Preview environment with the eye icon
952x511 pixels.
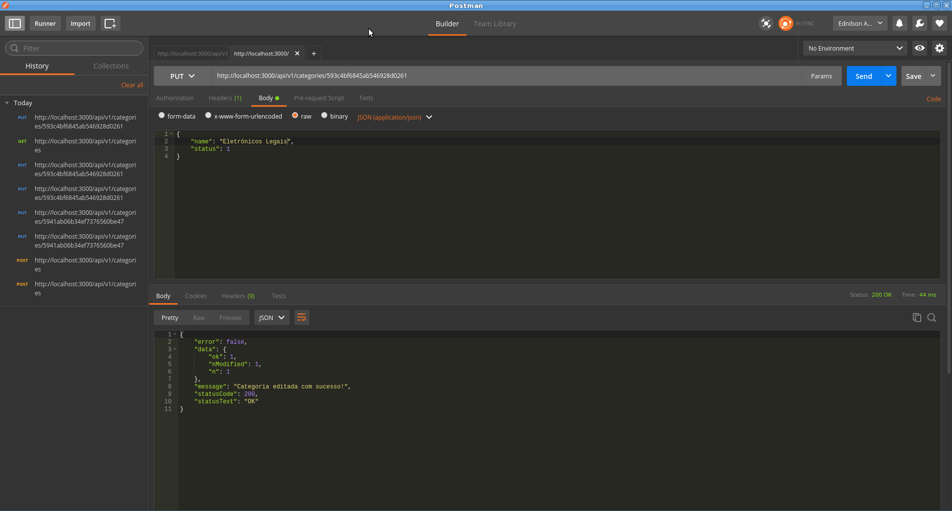point(920,48)
